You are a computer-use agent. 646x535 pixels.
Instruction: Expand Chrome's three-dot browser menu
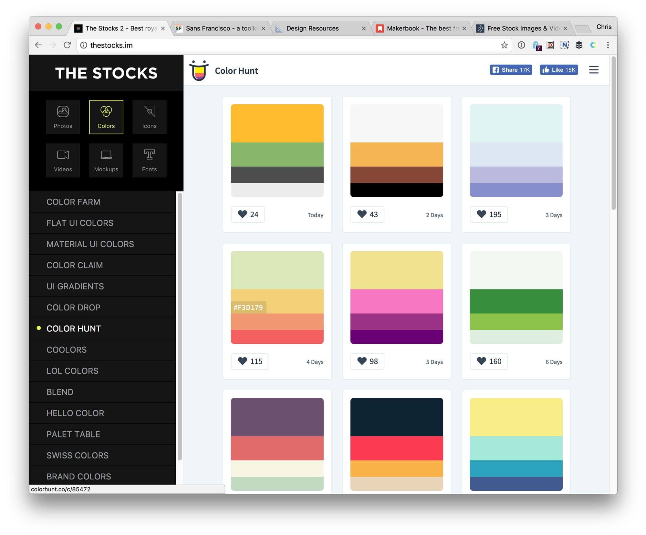click(609, 45)
